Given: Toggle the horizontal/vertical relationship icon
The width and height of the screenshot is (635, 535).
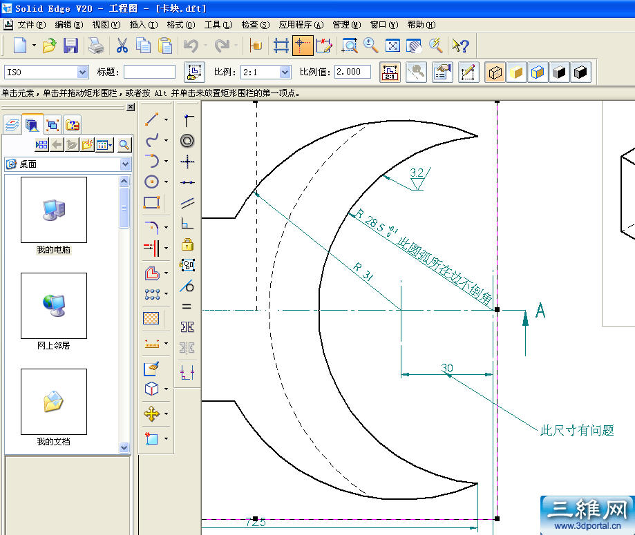Looking at the screenshot, I should tap(187, 162).
